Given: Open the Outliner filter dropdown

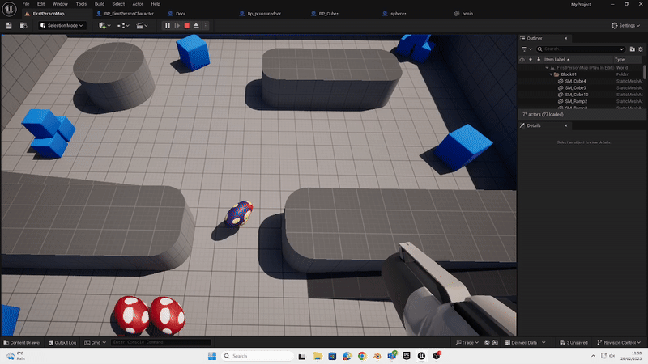Looking at the screenshot, I should [526, 49].
